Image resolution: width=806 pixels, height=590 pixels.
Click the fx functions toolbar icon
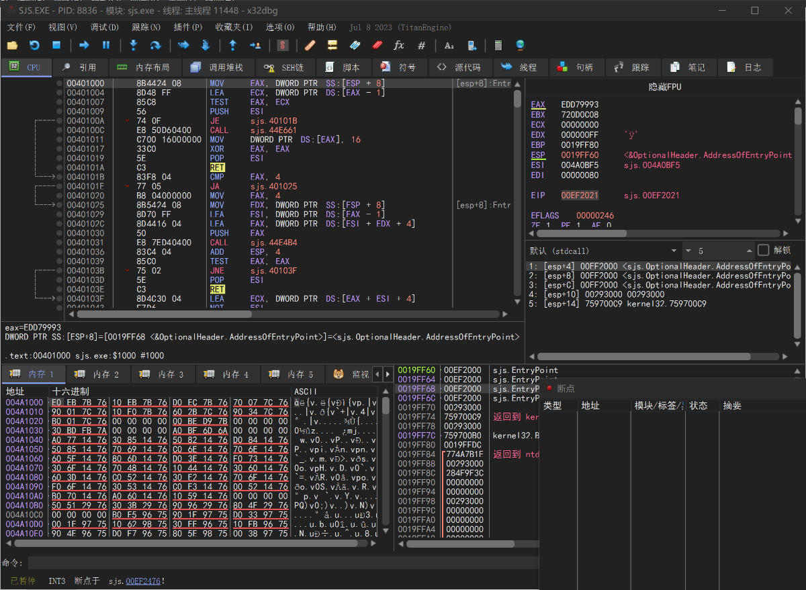click(399, 45)
